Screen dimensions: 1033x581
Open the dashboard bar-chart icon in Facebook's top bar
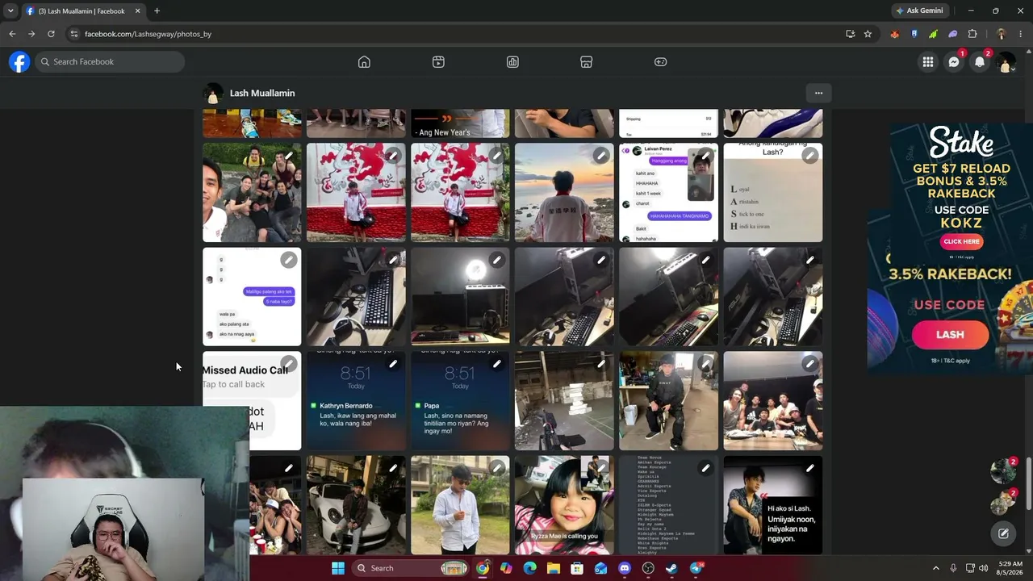click(x=512, y=62)
